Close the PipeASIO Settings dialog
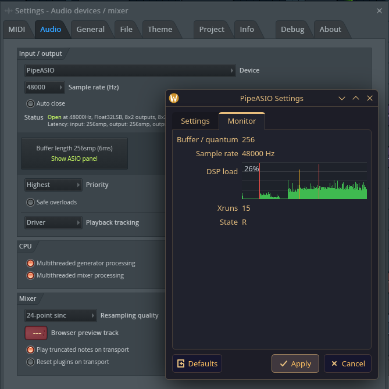This screenshot has height=389, width=389. point(370,98)
